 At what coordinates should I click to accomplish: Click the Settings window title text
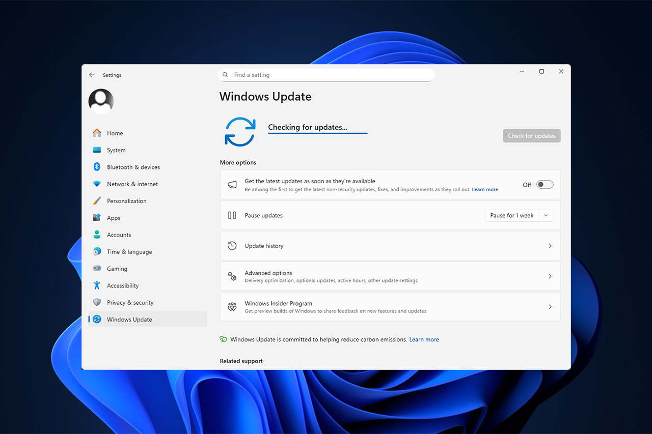coord(112,75)
